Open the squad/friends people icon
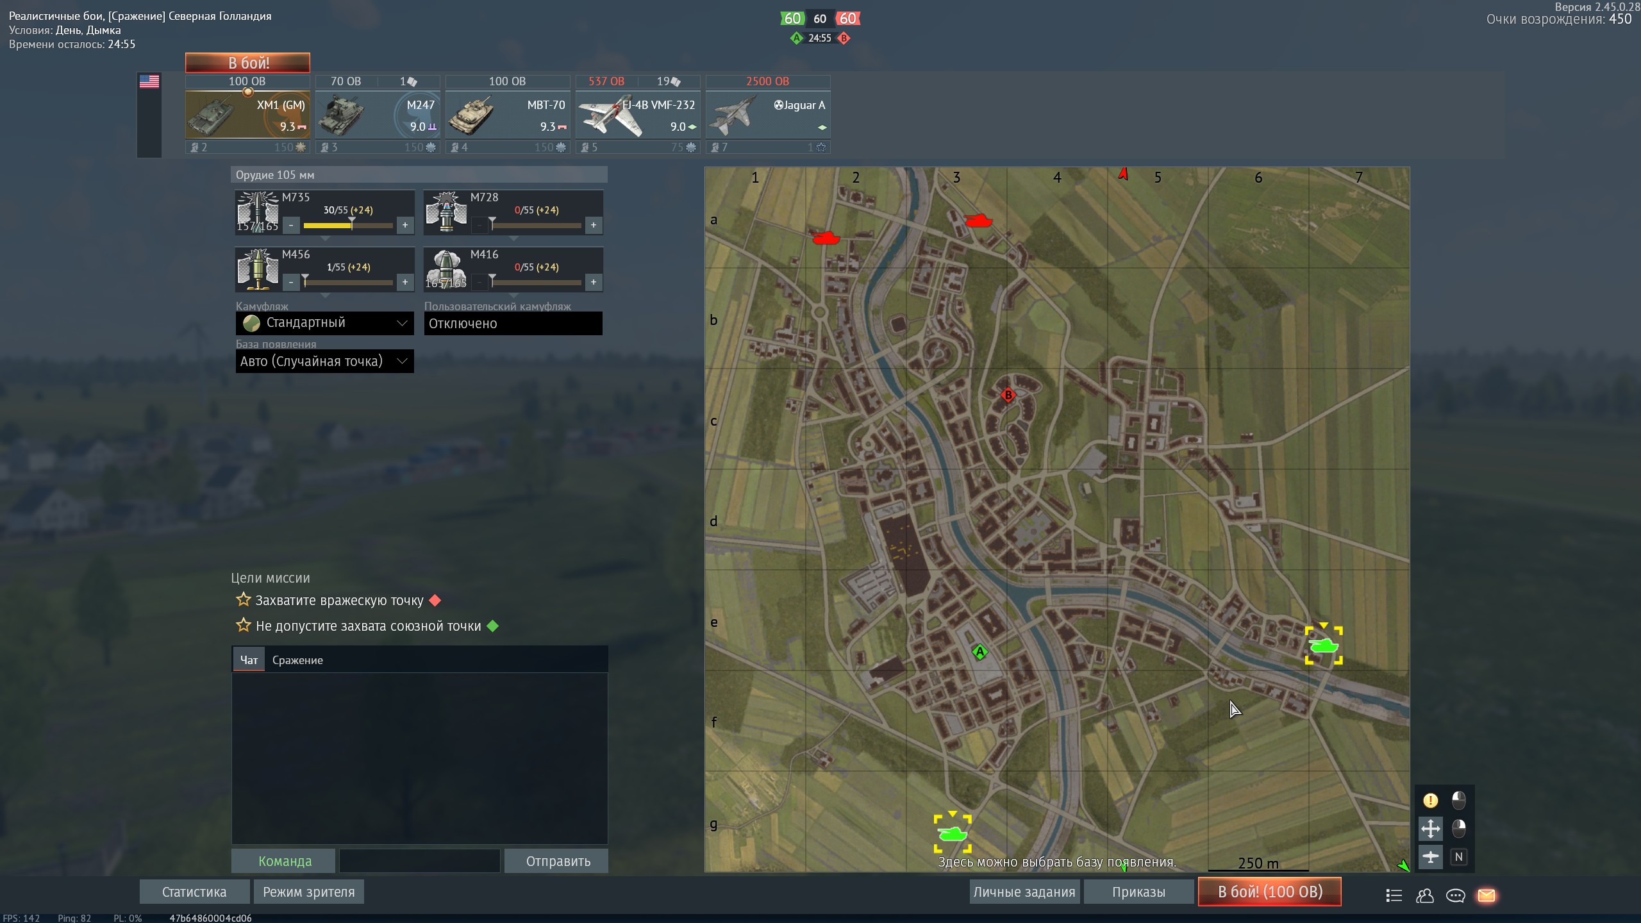The height and width of the screenshot is (923, 1641). tap(1424, 895)
